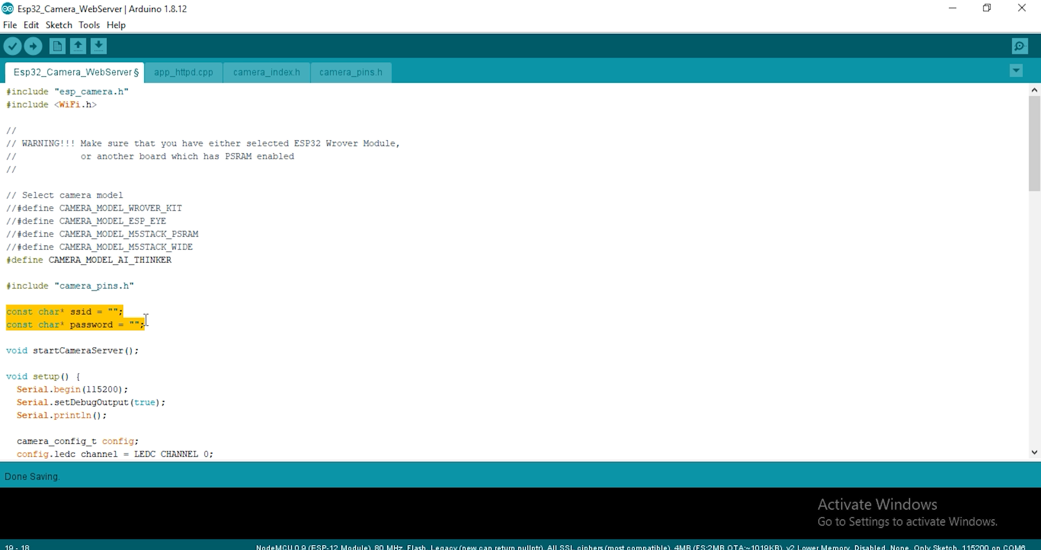Upload the sketch using the arrow icon
The height and width of the screenshot is (550, 1041).
33,46
